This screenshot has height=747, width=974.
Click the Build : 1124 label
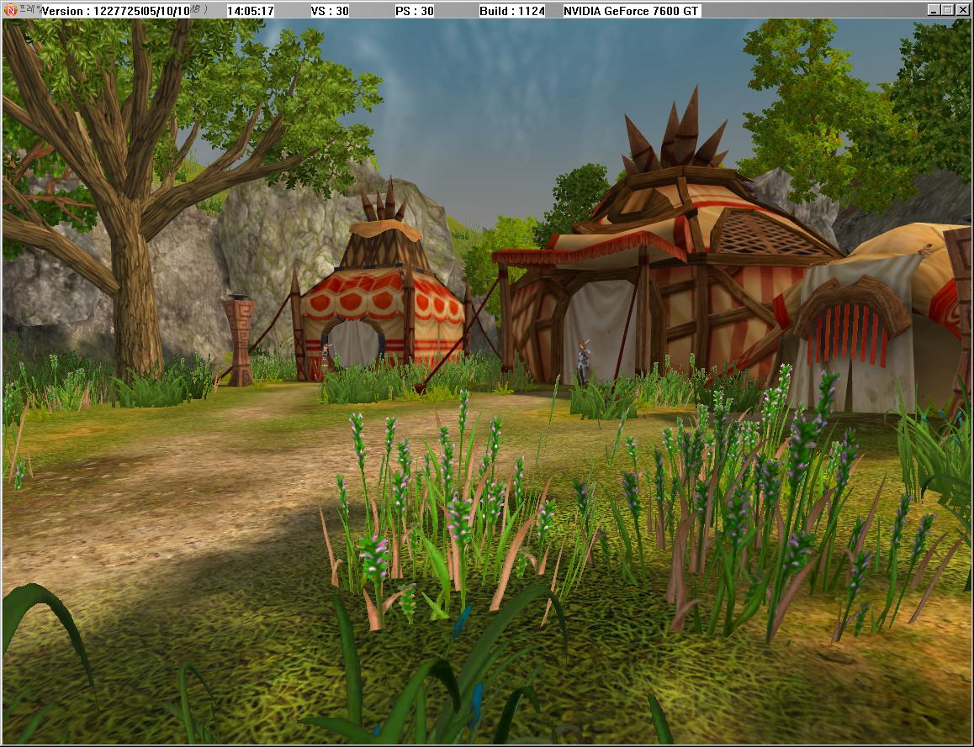click(x=511, y=11)
